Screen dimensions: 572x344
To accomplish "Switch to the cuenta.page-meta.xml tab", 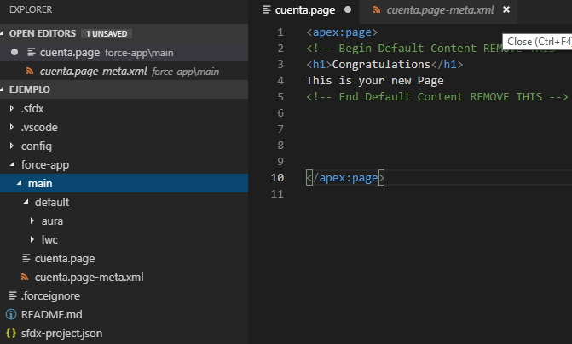I will [440, 10].
